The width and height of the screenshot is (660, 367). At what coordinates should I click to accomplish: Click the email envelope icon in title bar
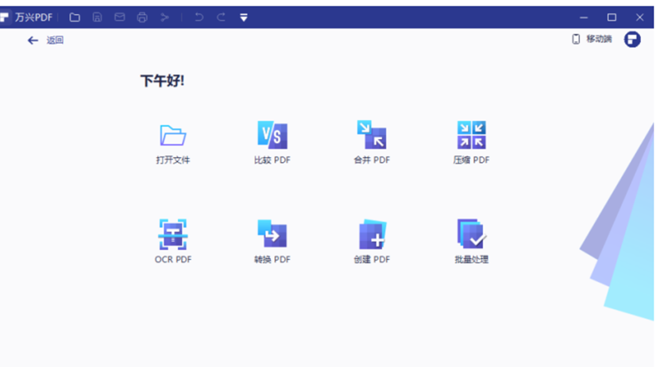(120, 17)
